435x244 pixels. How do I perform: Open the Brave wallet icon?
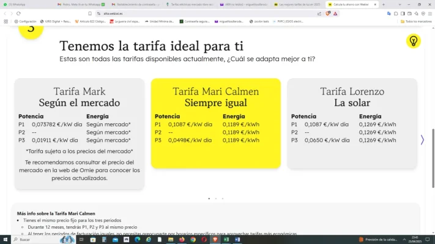pyautogui.click(x=409, y=13)
